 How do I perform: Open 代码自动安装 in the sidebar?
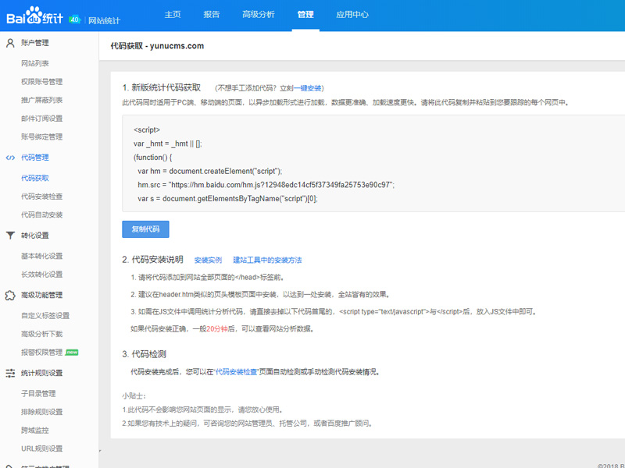point(41,214)
